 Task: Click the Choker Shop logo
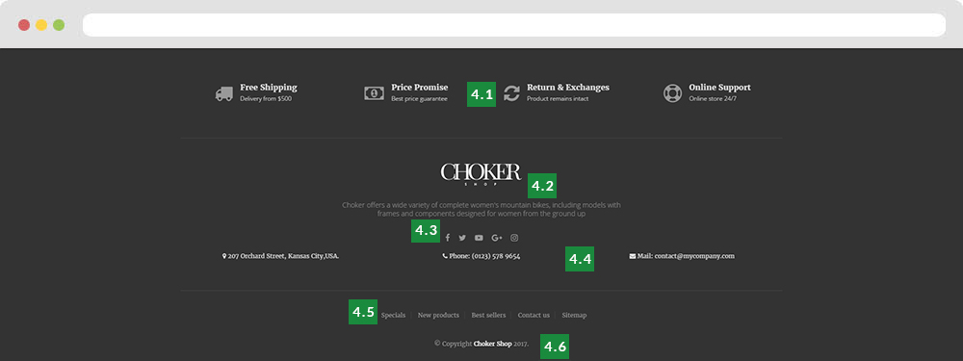[x=481, y=173]
